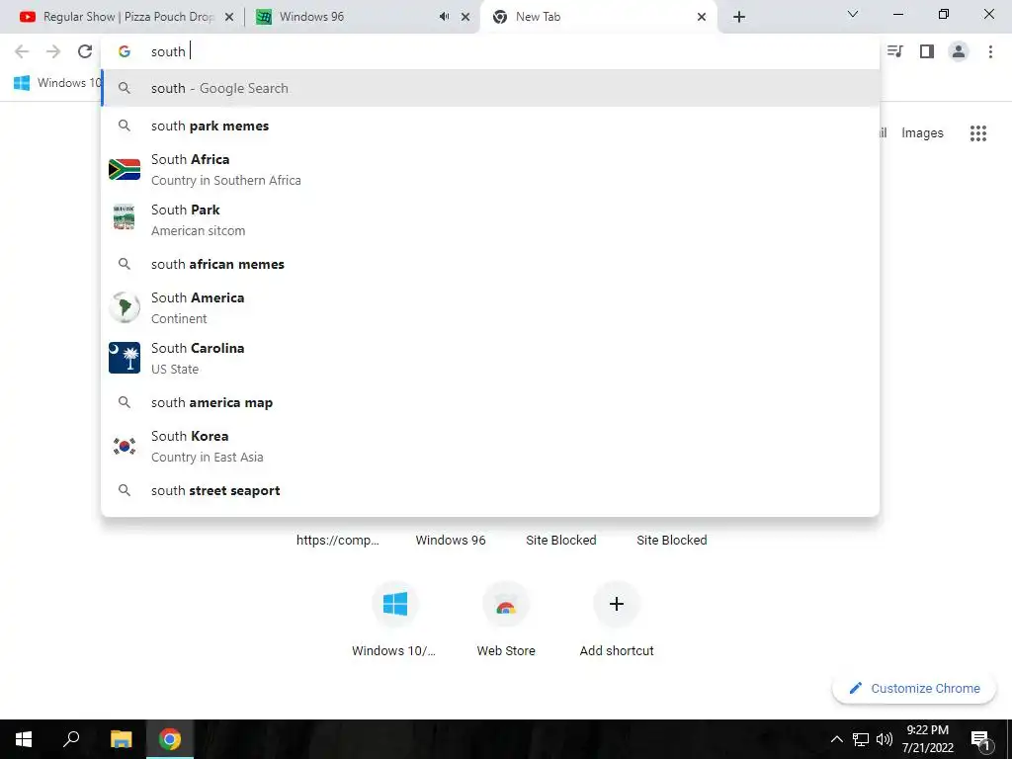Viewport: 1012px width, 759px height.
Task: Open the Windows 96 shortcut label
Action: [451, 541]
